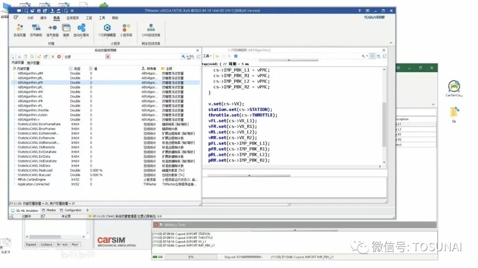Click the chat bubble icon in title bar

19,11
